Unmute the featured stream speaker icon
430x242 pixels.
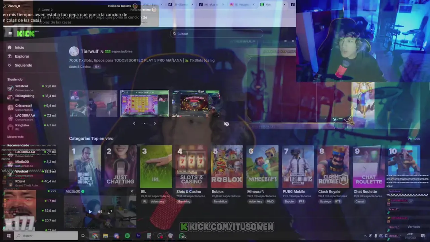[226, 124]
